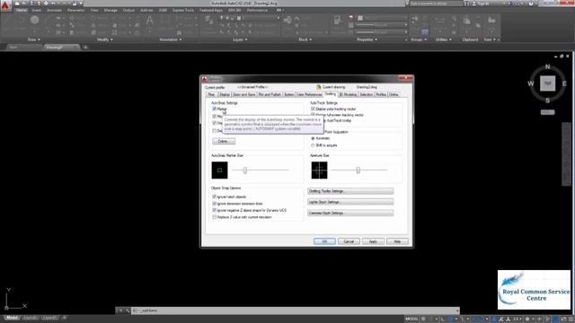Click the Apply button in Options dialog
The image size is (575, 323).
(x=373, y=241)
